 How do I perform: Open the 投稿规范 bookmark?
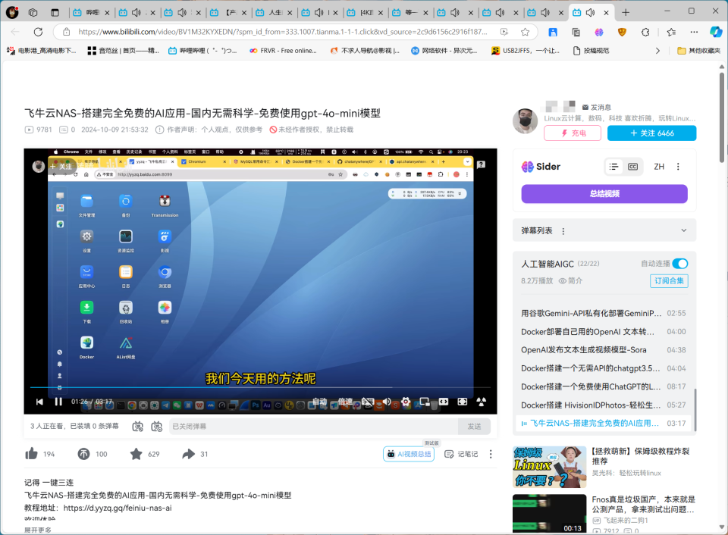591,51
